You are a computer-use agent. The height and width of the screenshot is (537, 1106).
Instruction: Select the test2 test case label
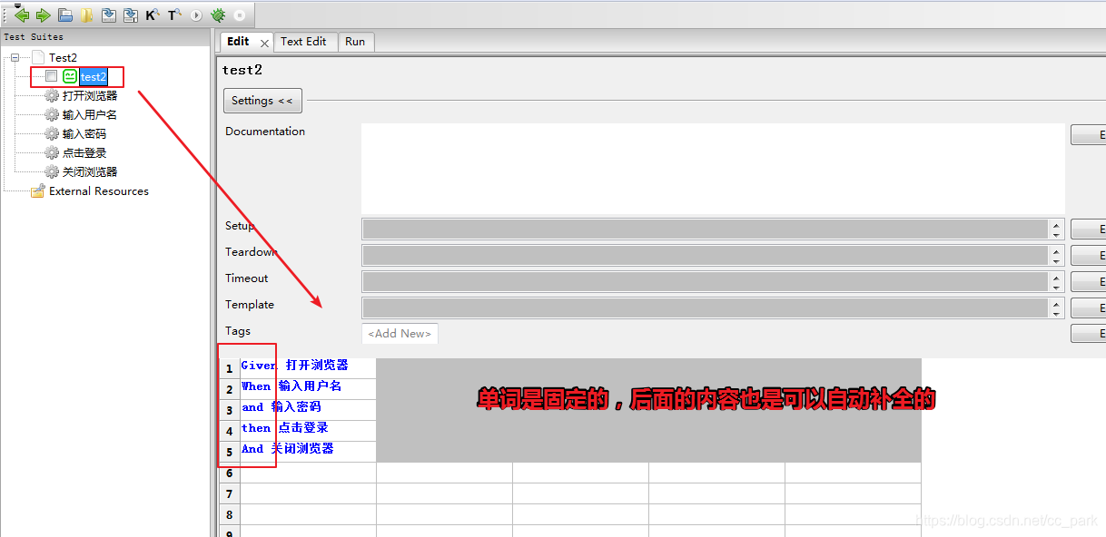click(x=94, y=76)
